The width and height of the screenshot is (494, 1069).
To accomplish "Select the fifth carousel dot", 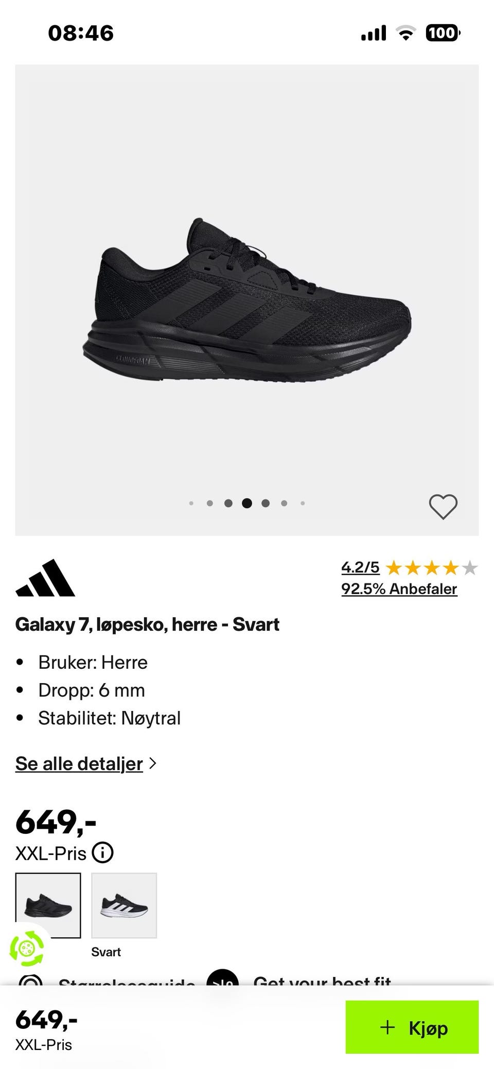I will pos(266,503).
